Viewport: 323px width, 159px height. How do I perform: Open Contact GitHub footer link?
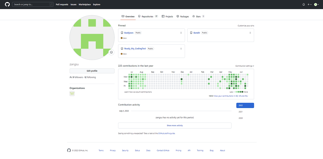coord(163,150)
